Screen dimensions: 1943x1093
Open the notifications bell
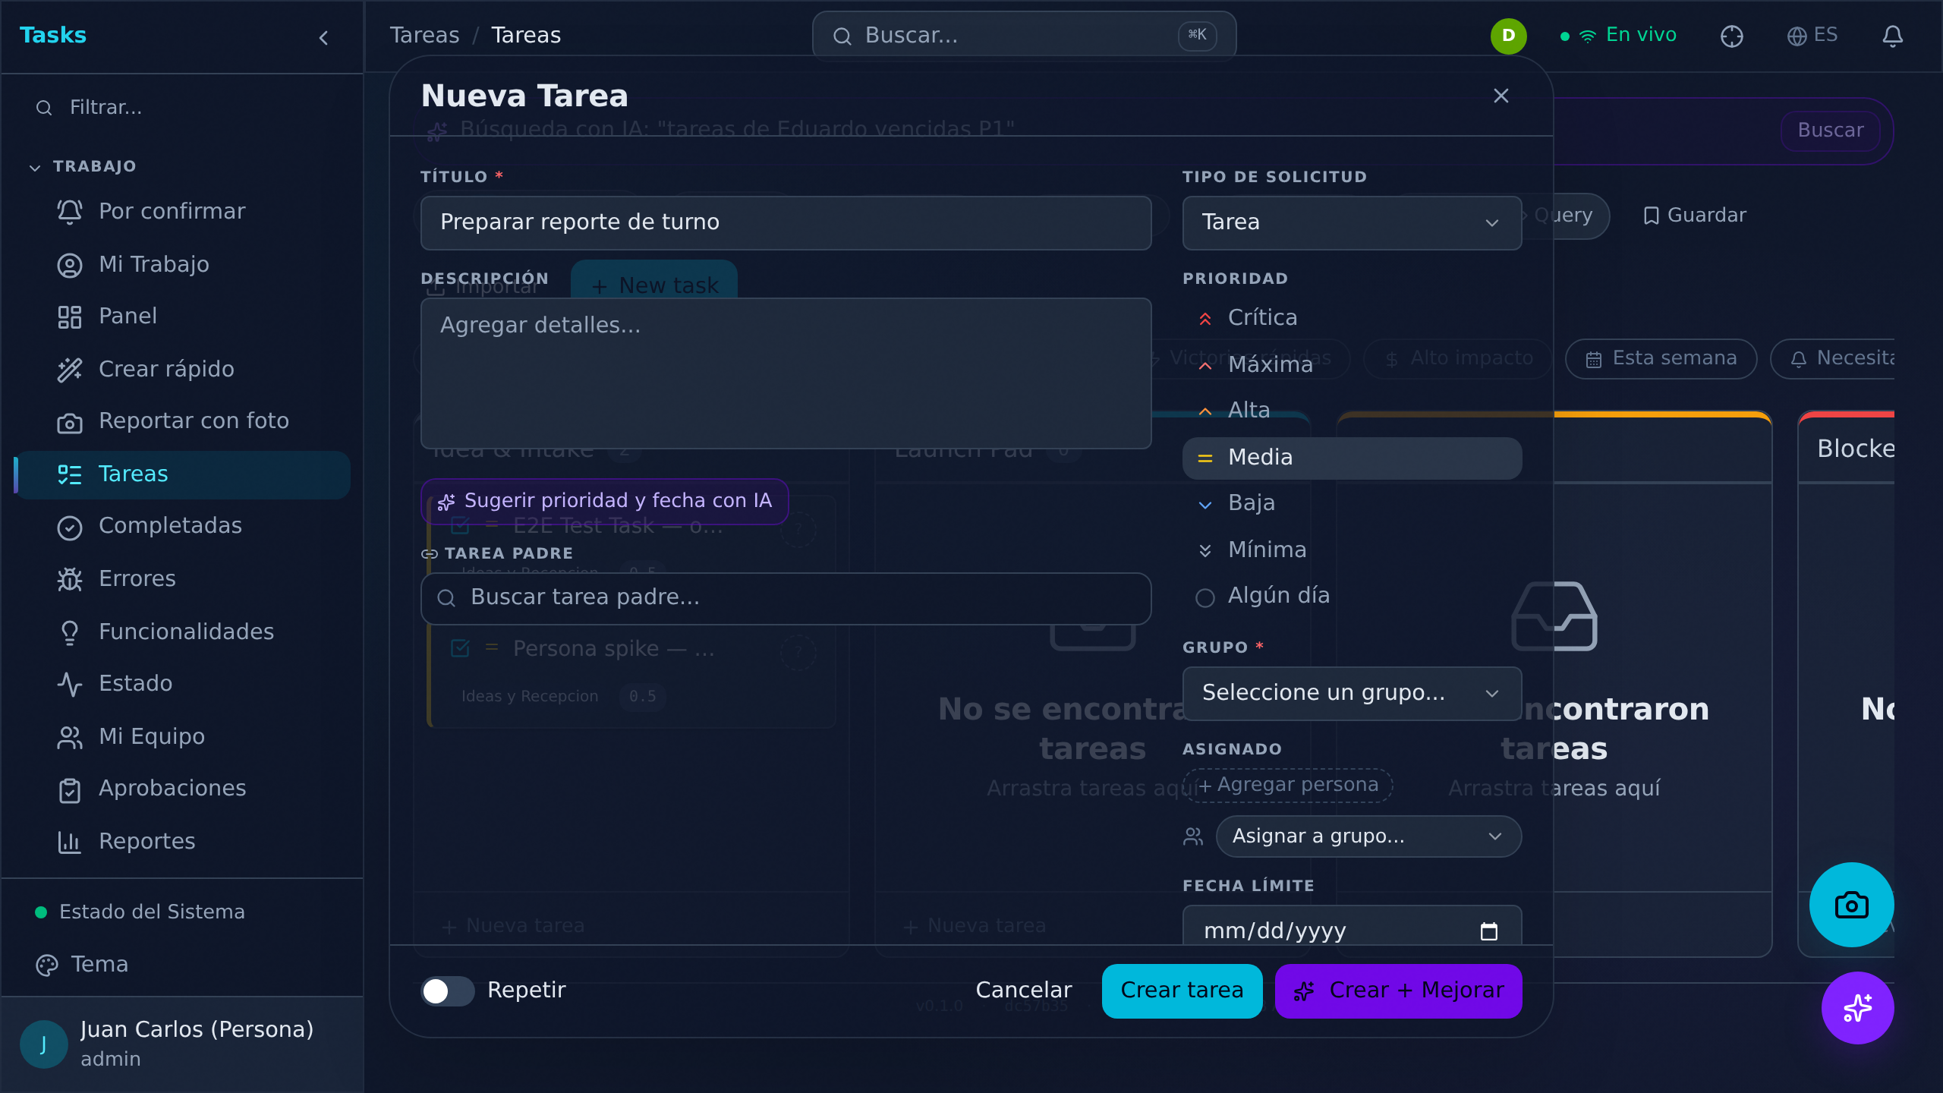(1893, 36)
